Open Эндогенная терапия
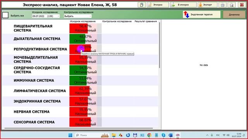The image size is (248, 139). tap(201, 15)
